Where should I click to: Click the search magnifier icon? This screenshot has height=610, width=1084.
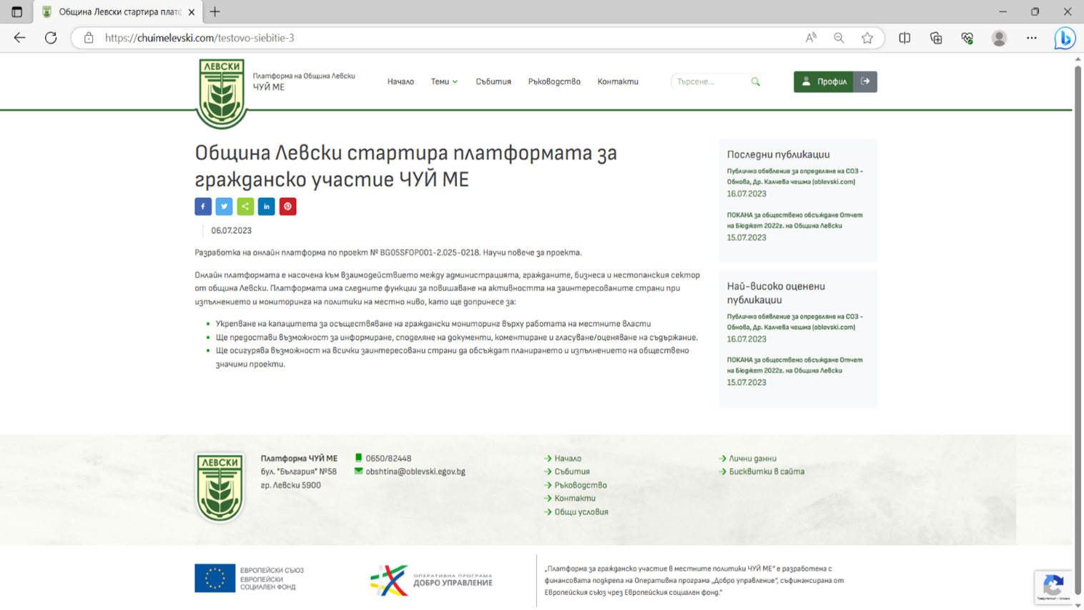(755, 82)
